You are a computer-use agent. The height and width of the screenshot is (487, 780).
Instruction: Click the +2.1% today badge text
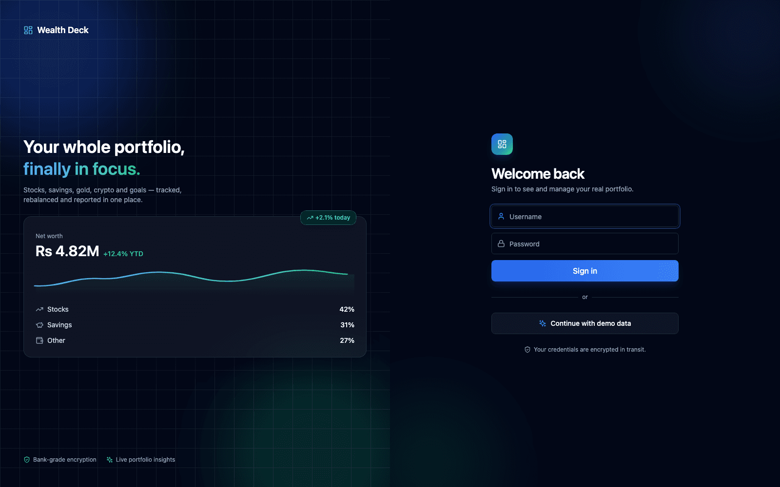click(333, 218)
